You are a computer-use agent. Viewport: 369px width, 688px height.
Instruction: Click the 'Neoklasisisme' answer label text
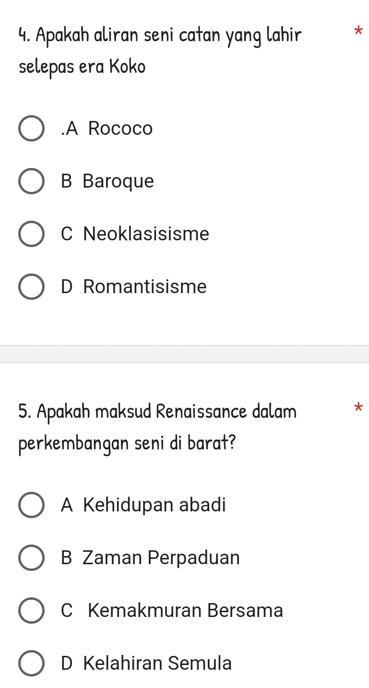[146, 234]
